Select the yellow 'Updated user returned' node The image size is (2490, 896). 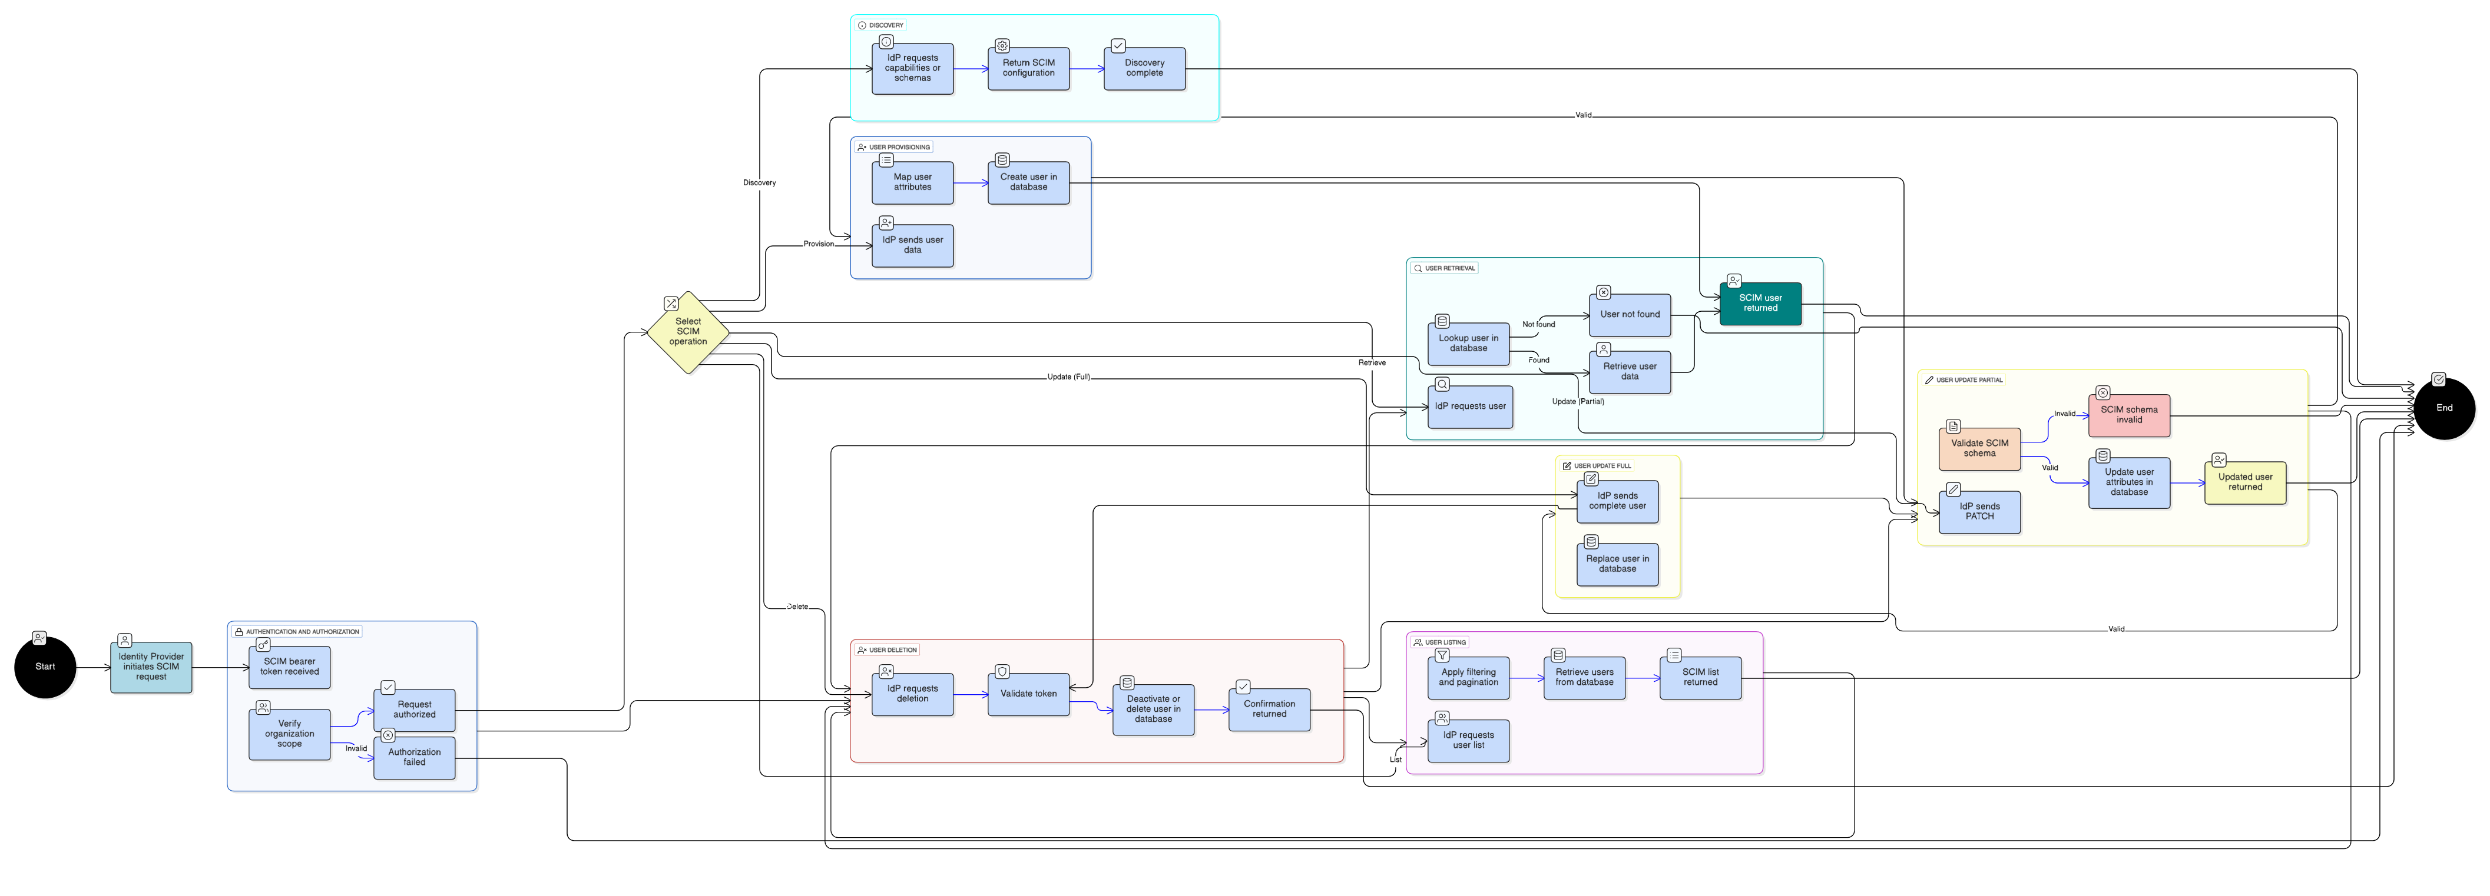pyautogui.click(x=2244, y=482)
